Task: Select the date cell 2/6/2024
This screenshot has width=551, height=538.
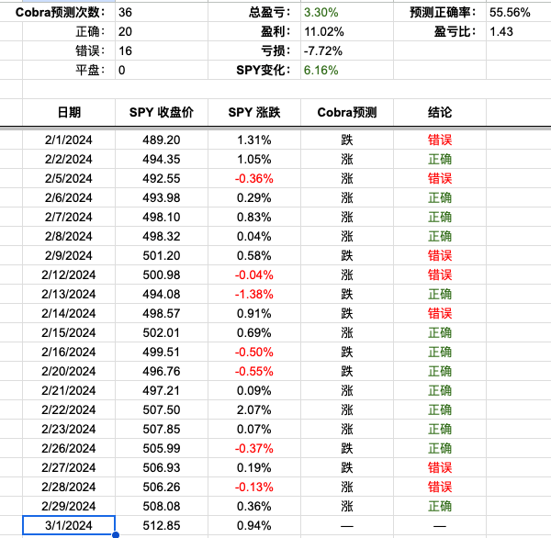Action: tap(69, 197)
